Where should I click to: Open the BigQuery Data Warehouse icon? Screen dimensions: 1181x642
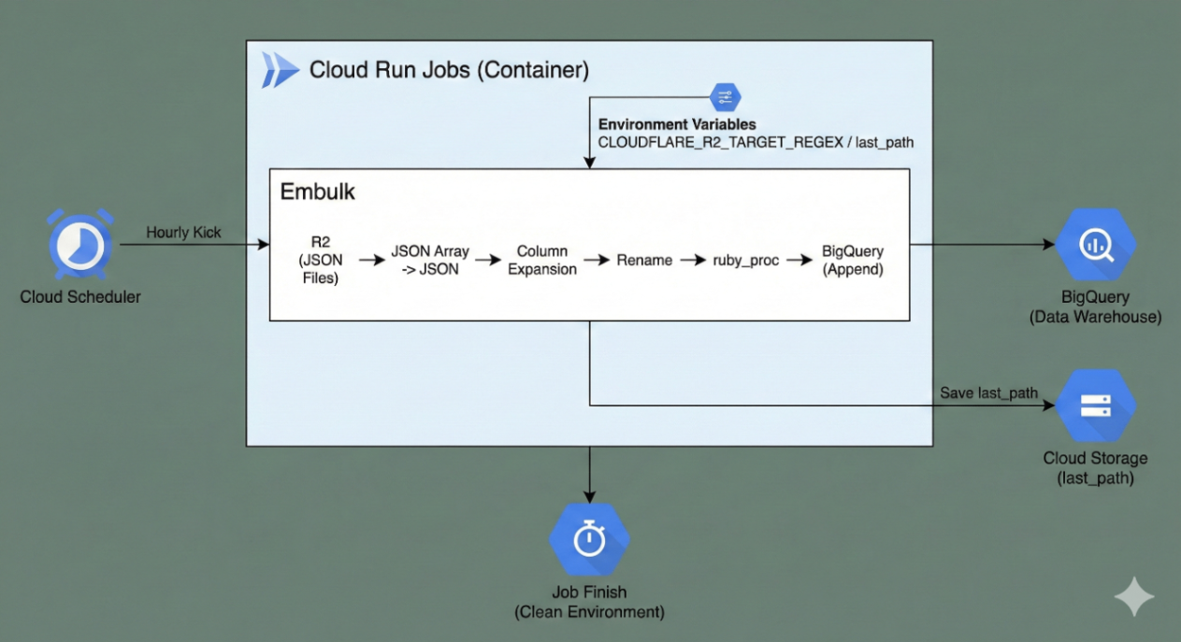(1096, 244)
